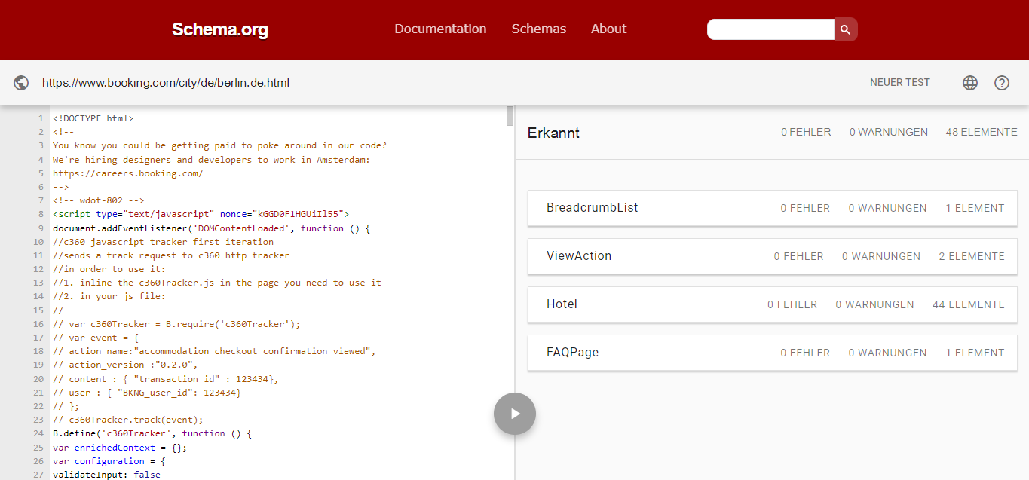Click the 2 ELEMENTE count for ViewAction
1029x480 pixels.
(972, 256)
